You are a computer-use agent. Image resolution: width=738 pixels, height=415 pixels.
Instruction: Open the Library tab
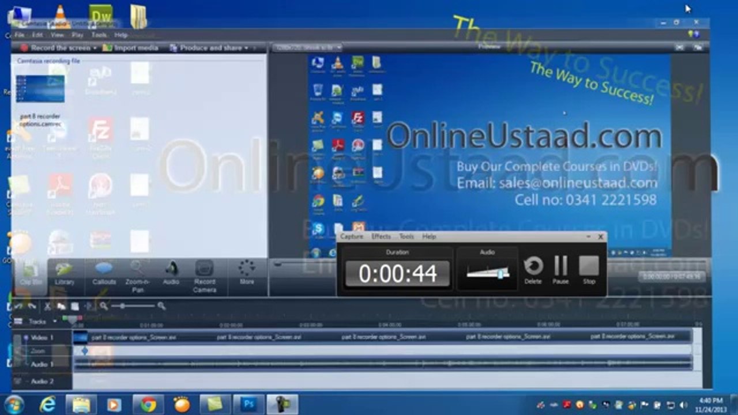[65, 273]
